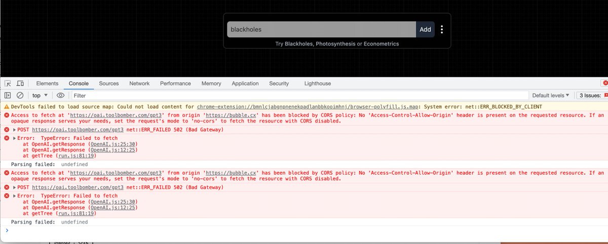Switch to the Memory tab

[x=211, y=84]
